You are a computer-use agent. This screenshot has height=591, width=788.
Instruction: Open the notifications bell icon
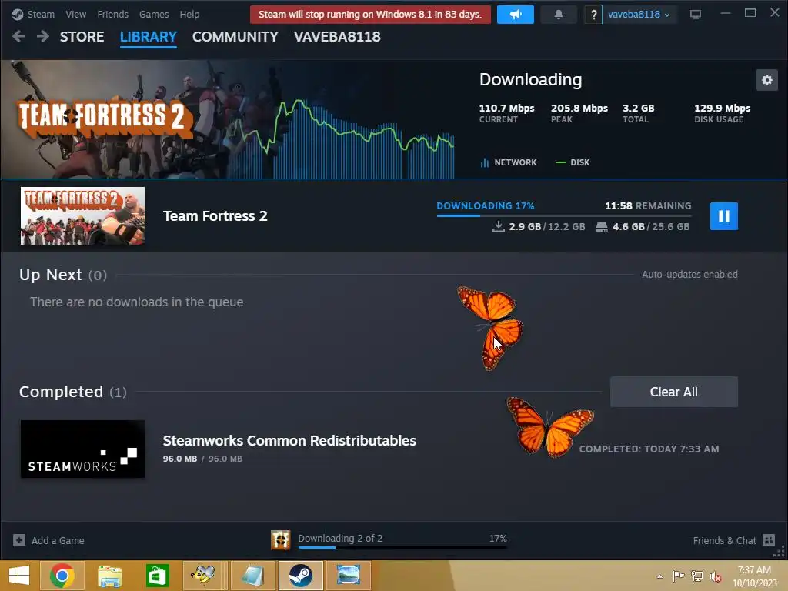[x=559, y=15]
